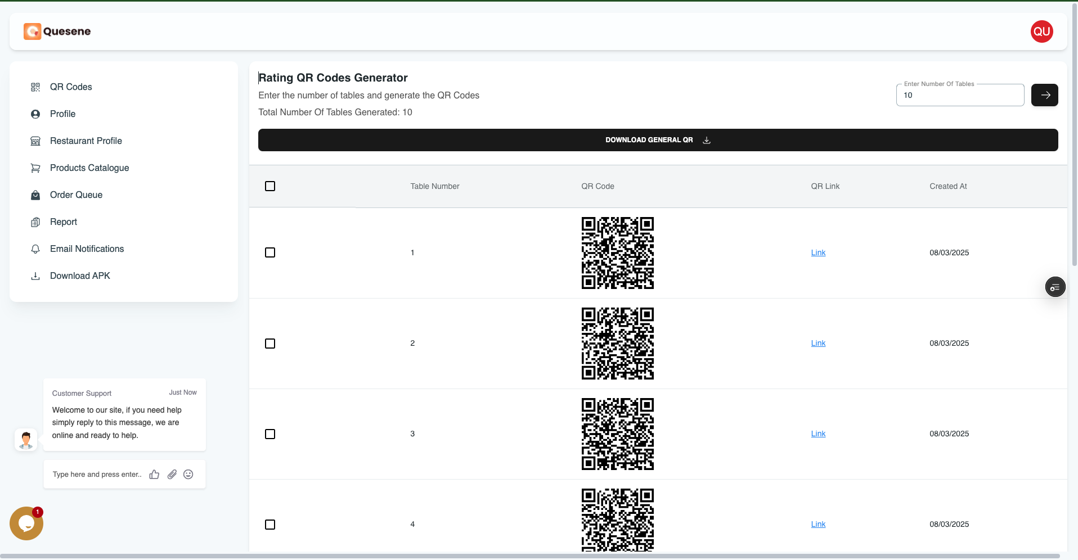Image resolution: width=1078 pixels, height=560 pixels.
Task: Click the Created At column header
Action: pos(948,186)
